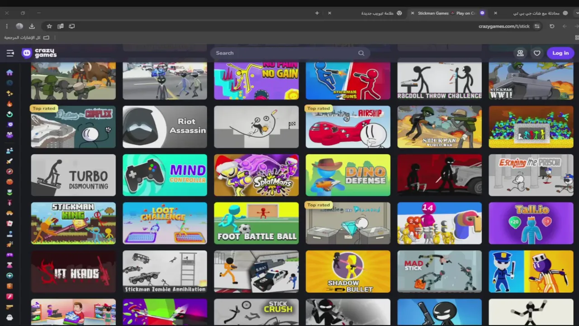Viewport: 579px width, 326px height.
Task: Open the Fleeing the Complex game
Action: click(73, 127)
